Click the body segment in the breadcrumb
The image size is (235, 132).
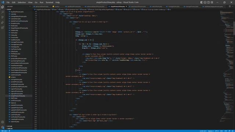tap(62, 10)
